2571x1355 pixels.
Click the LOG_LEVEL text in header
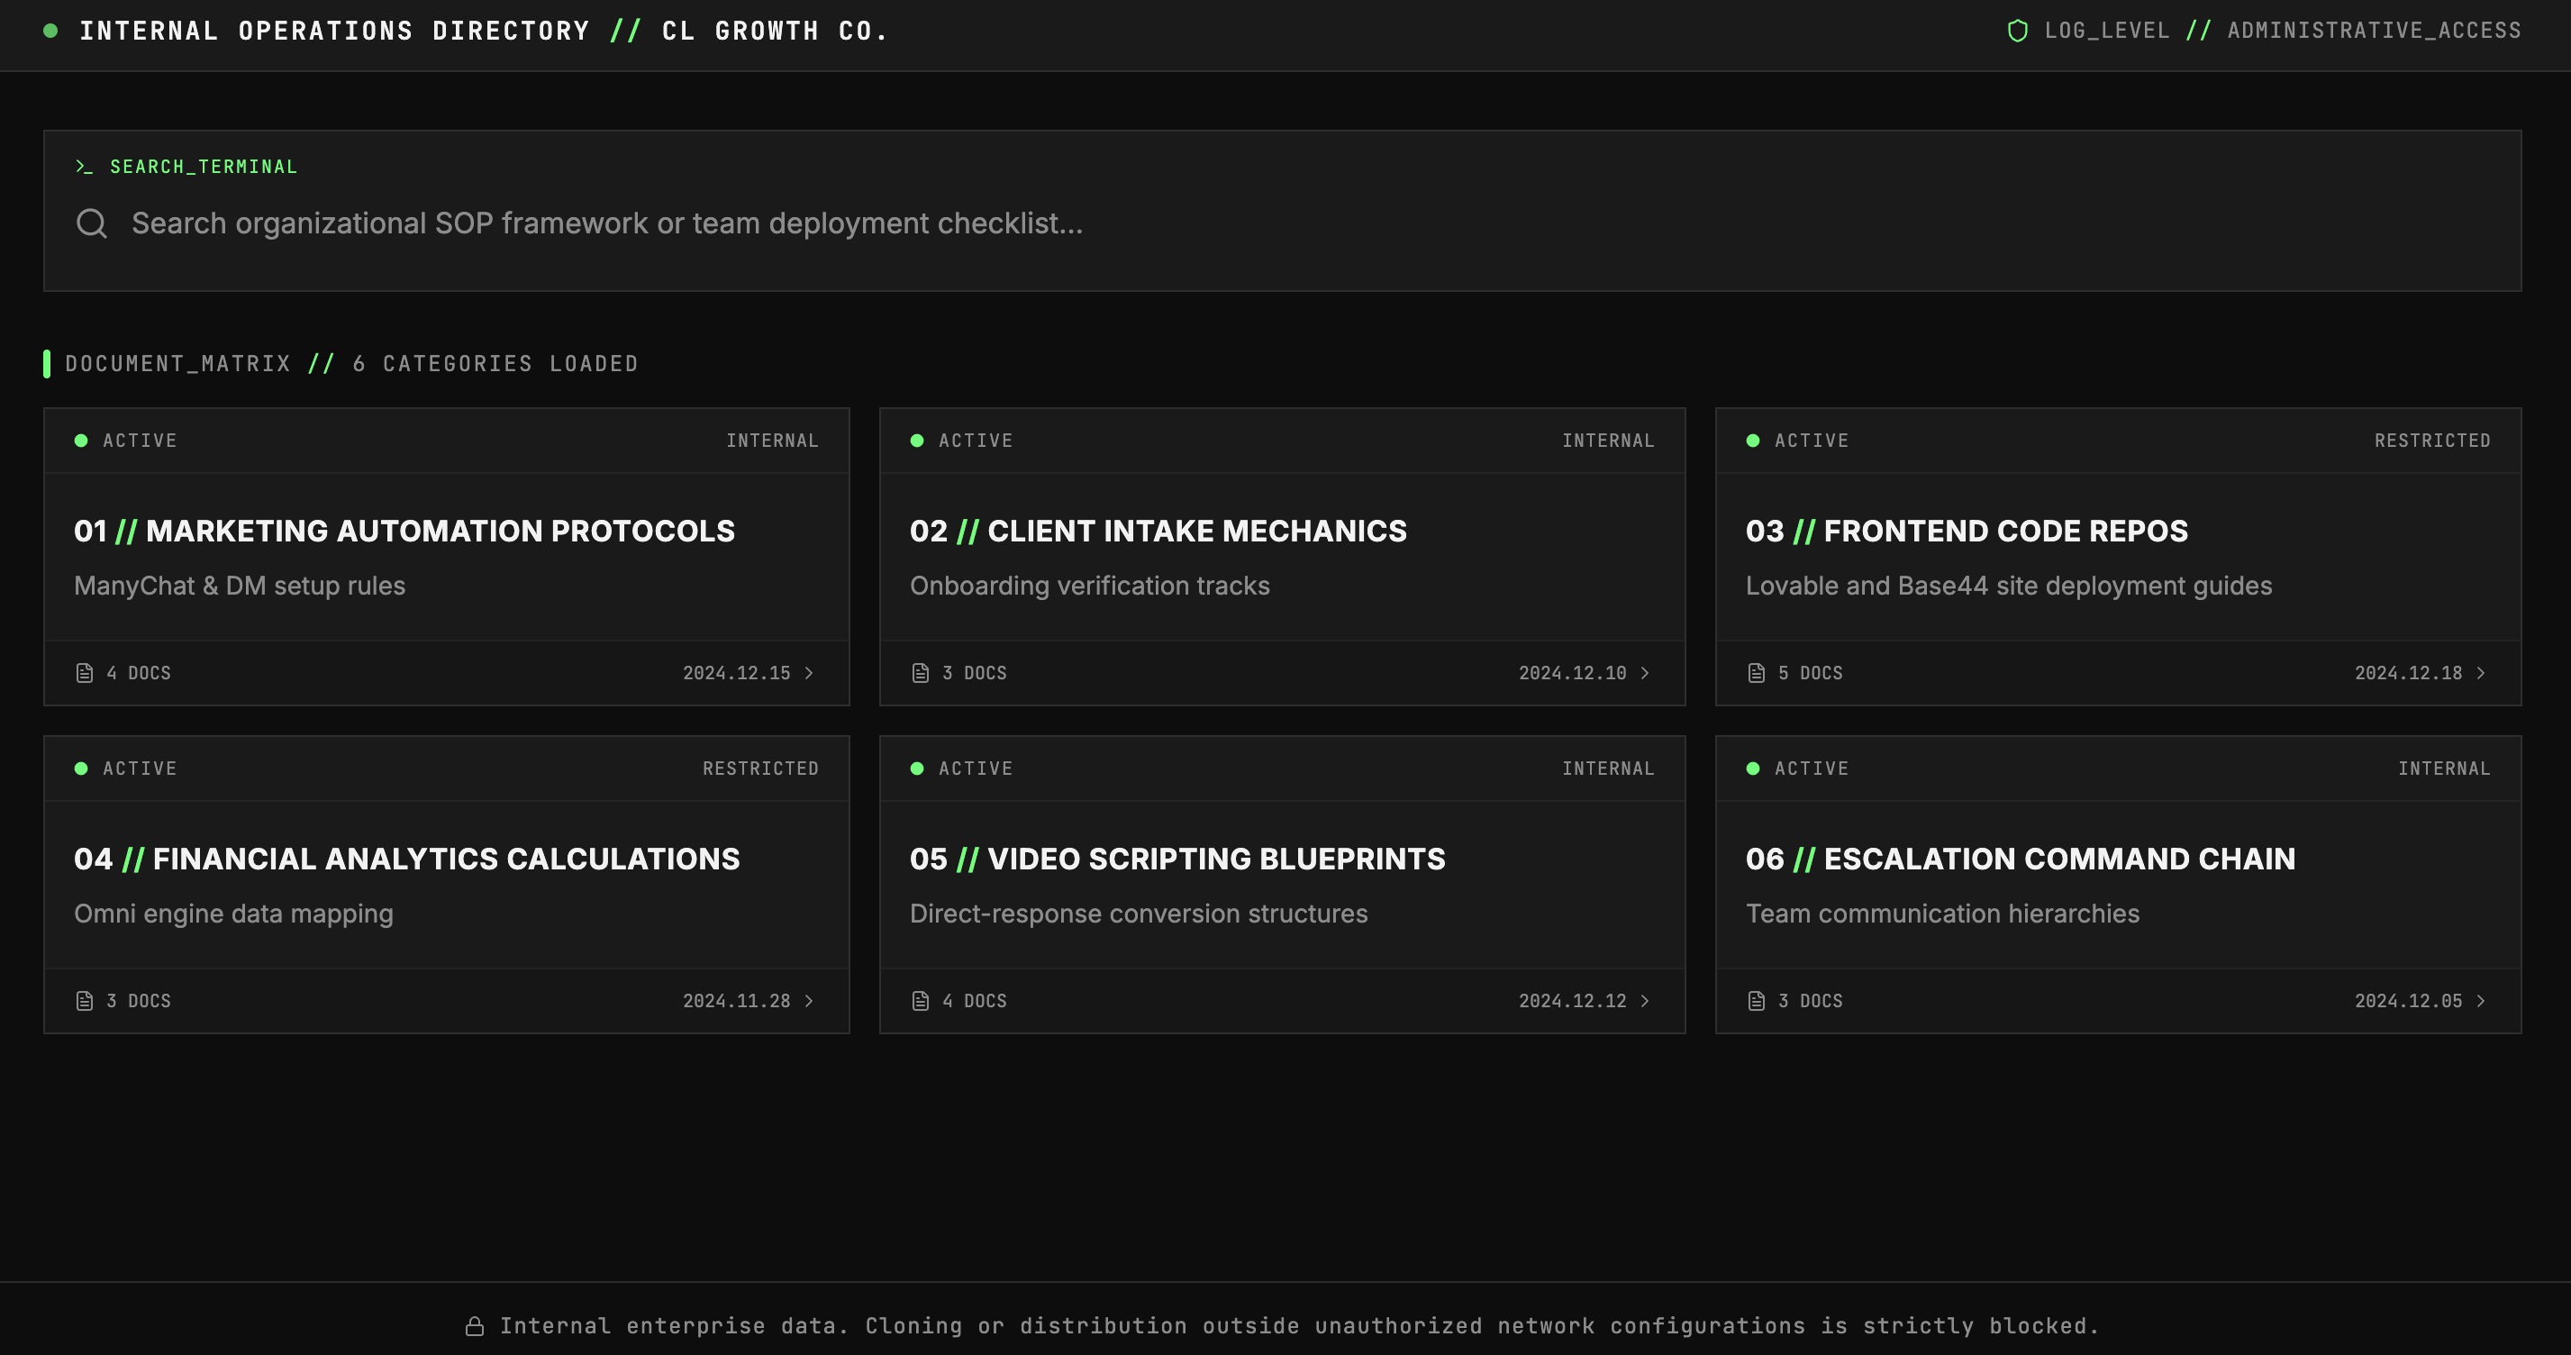pos(2107,31)
